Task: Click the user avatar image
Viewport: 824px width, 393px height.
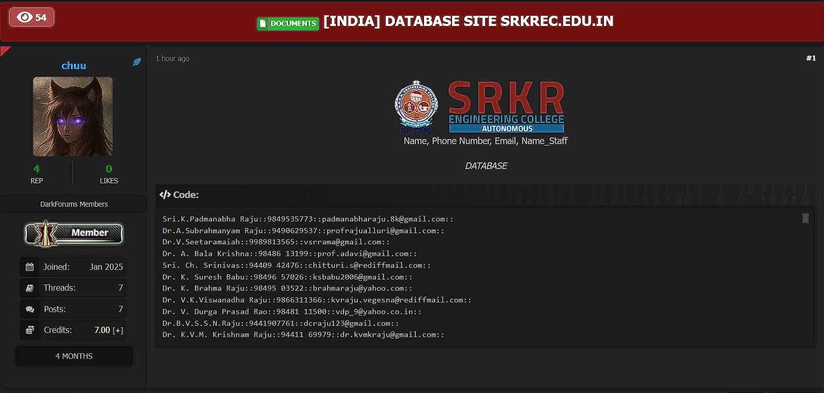Action: 73,117
